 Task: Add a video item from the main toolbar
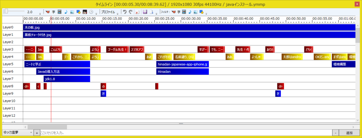coord(59,12)
